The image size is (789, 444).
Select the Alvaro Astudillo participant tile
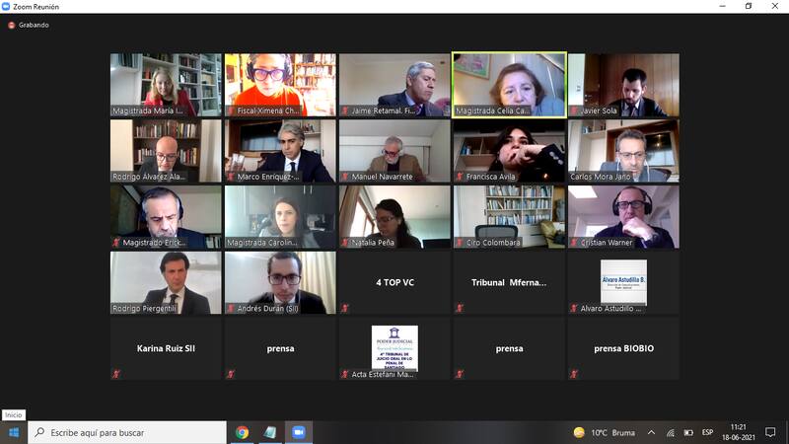coord(623,283)
